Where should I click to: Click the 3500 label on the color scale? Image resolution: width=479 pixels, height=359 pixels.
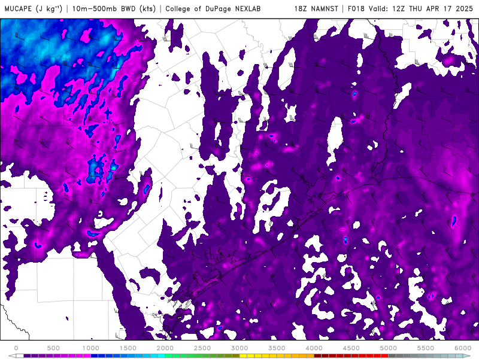tap(277, 348)
